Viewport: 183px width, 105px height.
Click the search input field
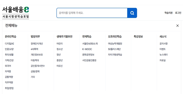click(92, 13)
